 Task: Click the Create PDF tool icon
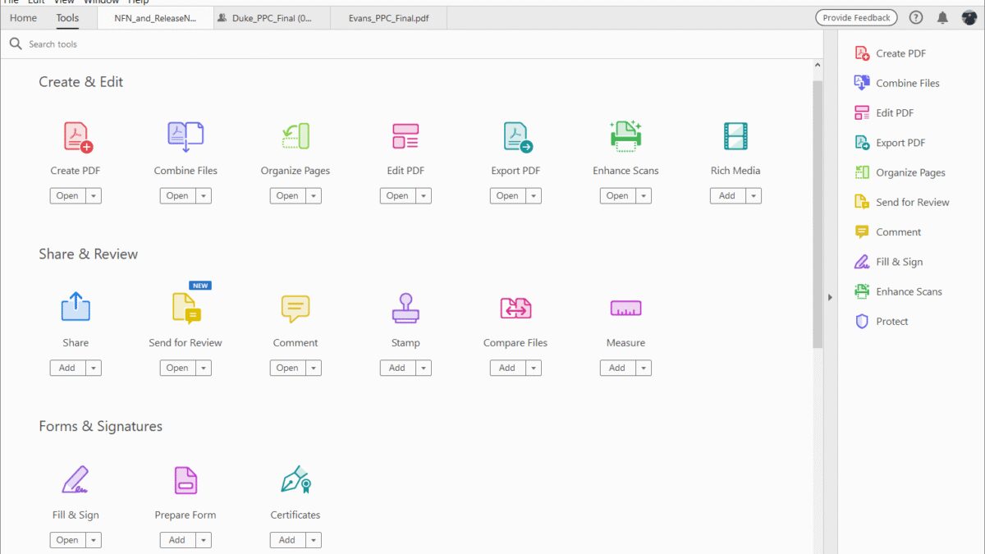77,136
